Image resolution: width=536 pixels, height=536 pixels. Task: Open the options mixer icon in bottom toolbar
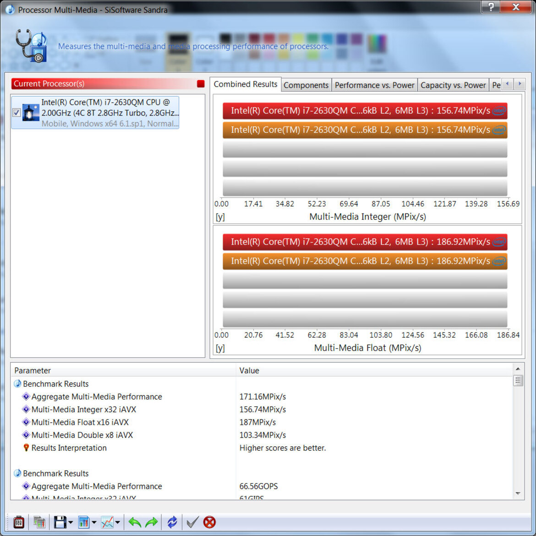tap(18, 522)
